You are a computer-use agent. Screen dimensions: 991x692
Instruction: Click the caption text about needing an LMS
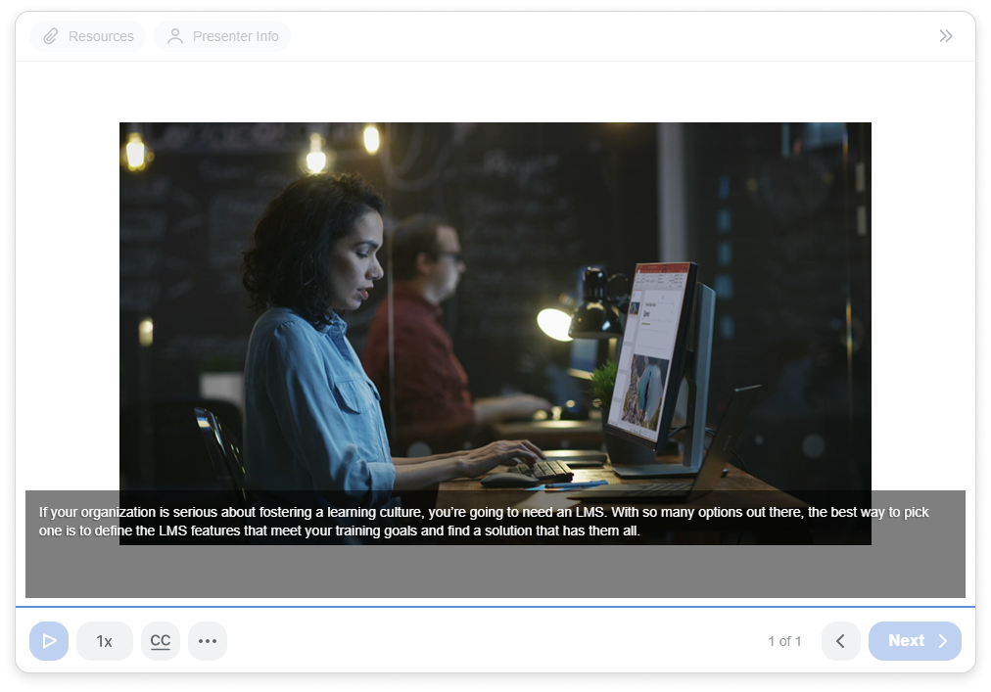484,522
